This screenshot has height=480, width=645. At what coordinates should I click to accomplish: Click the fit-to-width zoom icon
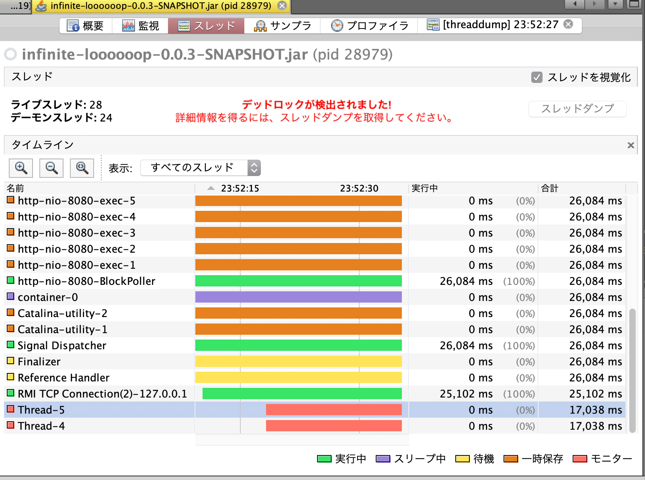[x=82, y=168]
